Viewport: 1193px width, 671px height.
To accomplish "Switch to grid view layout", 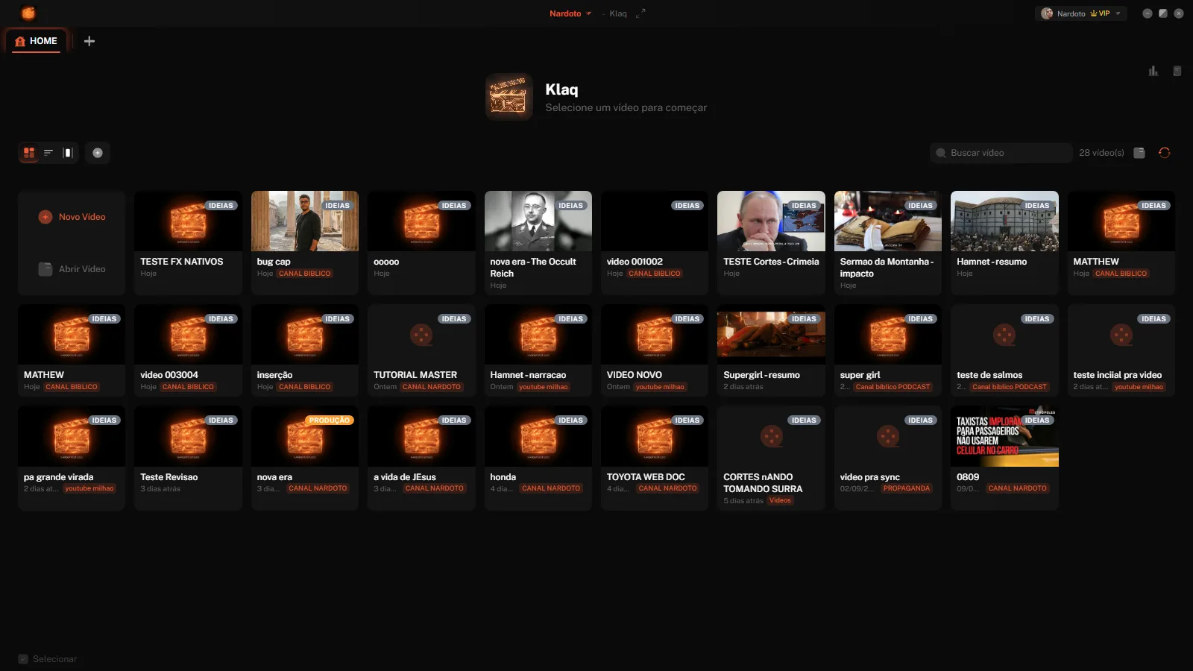I will 29,153.
